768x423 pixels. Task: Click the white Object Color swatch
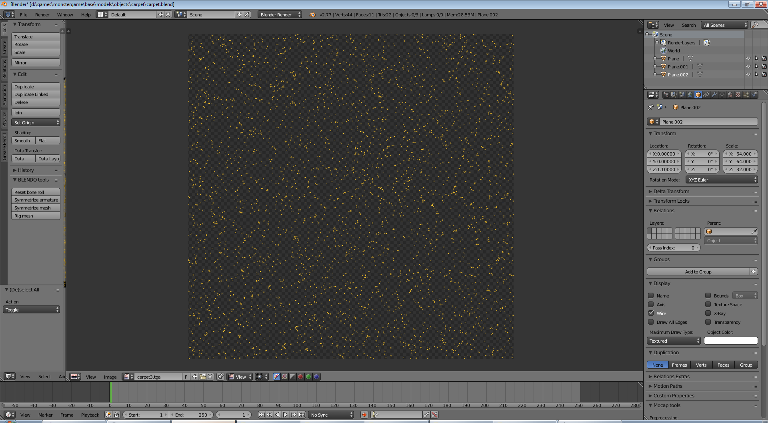(731, 341)
